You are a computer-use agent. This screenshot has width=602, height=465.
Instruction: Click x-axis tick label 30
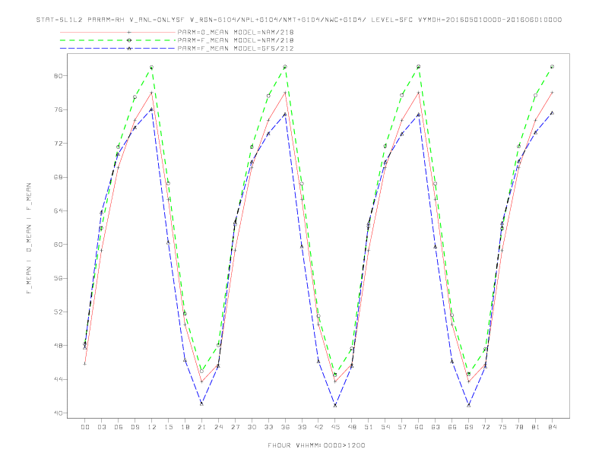click(x=252, y=427)
